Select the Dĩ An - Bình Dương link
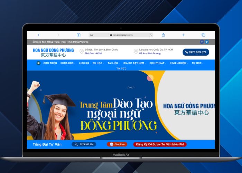Screen dimensions: 242x173 [x=150, y=53]
